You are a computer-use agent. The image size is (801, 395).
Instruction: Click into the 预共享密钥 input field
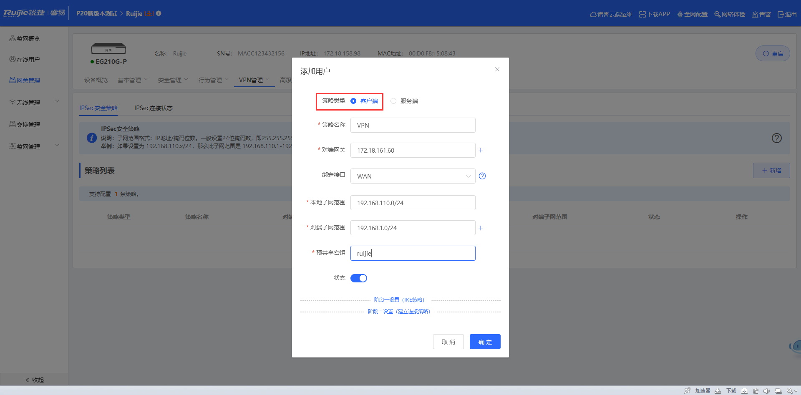pos(413,253)
